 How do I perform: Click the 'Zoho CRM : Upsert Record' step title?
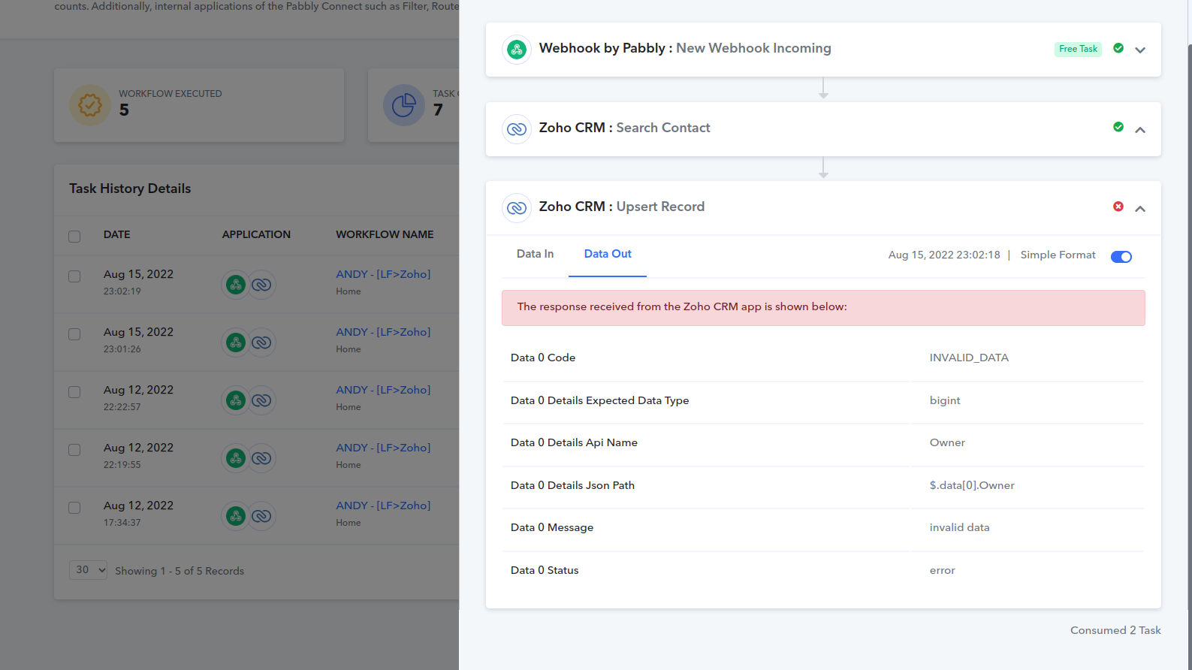point(621,207)
